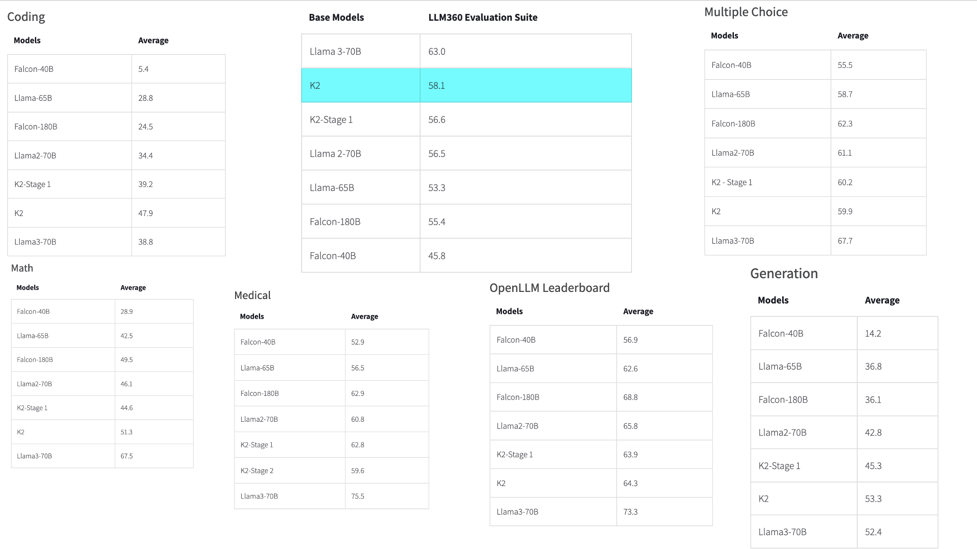The height and width of the screenshot is (549, 977).
Task: Select Llama 3-70B in Base Models table
Action: coord(335,51)
